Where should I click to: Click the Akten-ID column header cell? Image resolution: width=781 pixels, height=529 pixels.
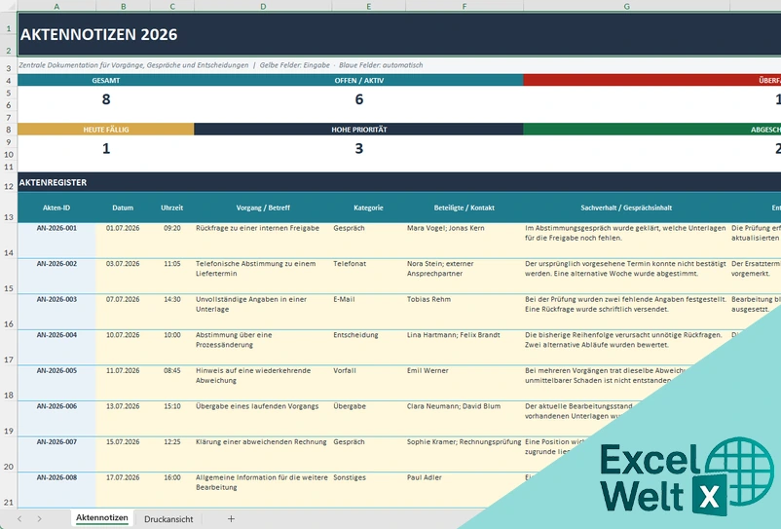(56, 208)
